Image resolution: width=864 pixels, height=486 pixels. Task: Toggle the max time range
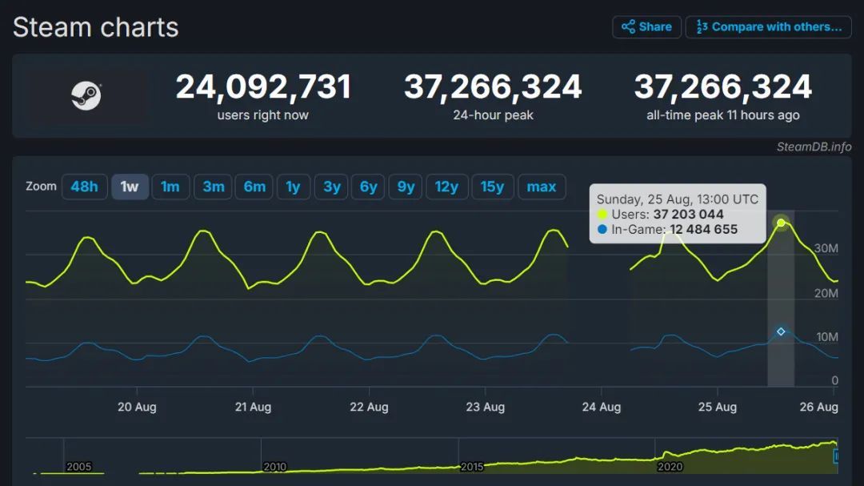click(542, 187)
